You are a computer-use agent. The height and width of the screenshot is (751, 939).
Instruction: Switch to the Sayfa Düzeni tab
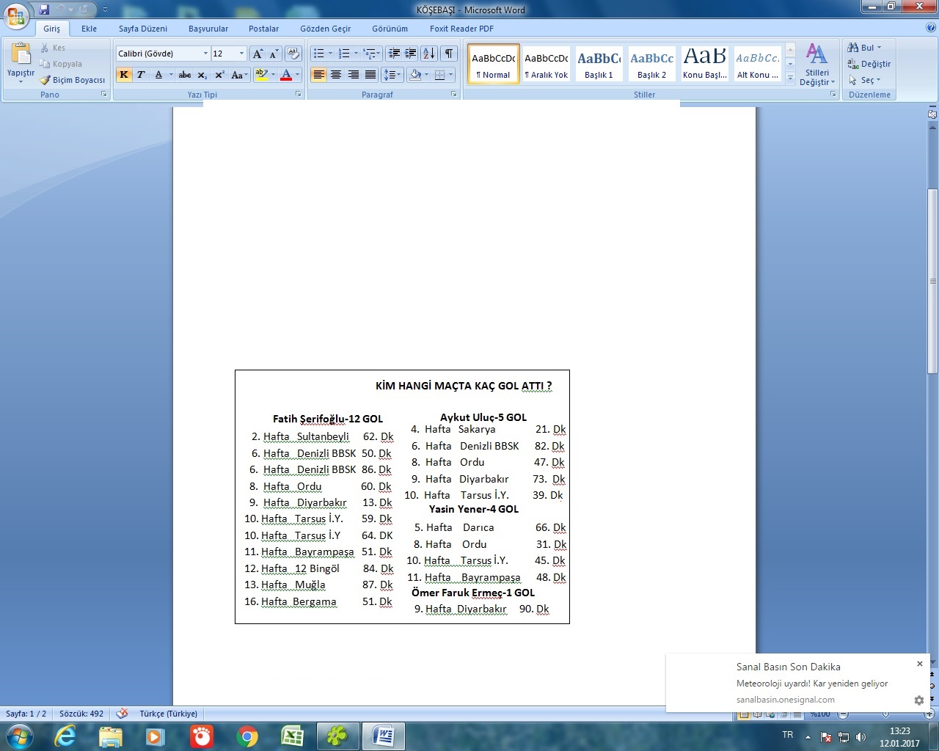pyautogui.click(x=143, y=29)
